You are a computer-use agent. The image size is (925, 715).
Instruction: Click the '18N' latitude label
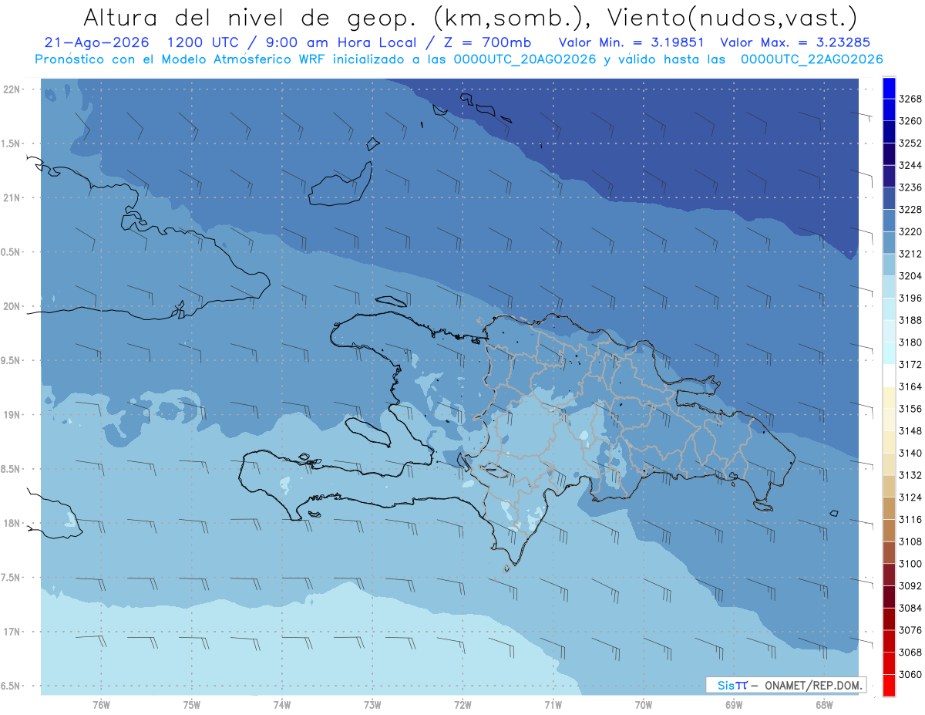click(13, 523)
